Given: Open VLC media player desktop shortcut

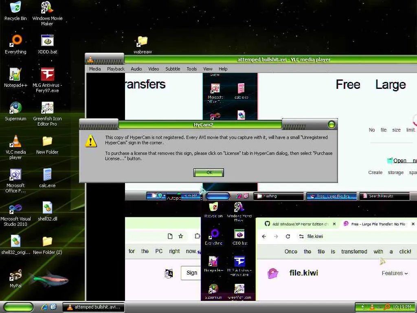Looking at the screenshot, I should (x=16, y=147).
